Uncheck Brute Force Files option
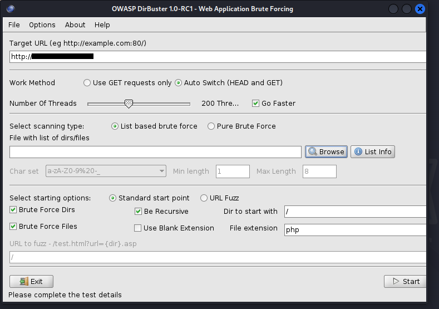 point(13,227)
